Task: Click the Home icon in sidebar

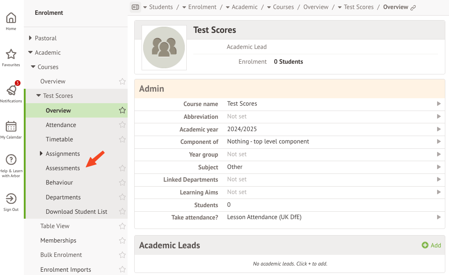Action: (11, 18)
